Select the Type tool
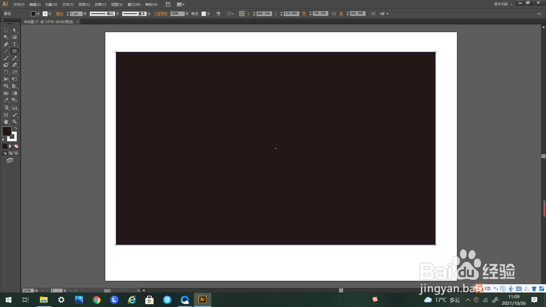The width and height of the screenshot is (546, 307). (15, 44)
